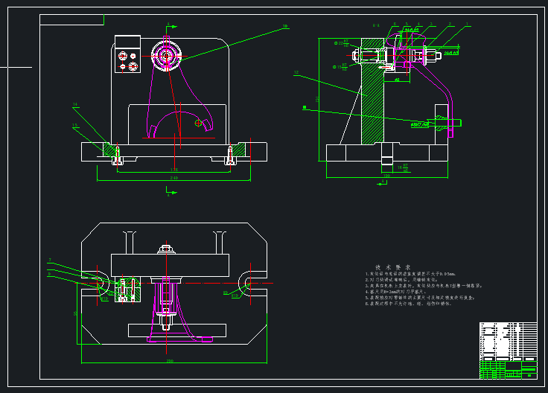Click the lower section arrow marker A
This screenshot has height=393, width=548.
click(x=171, y=192)
